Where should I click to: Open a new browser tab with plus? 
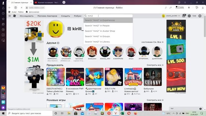64,2
